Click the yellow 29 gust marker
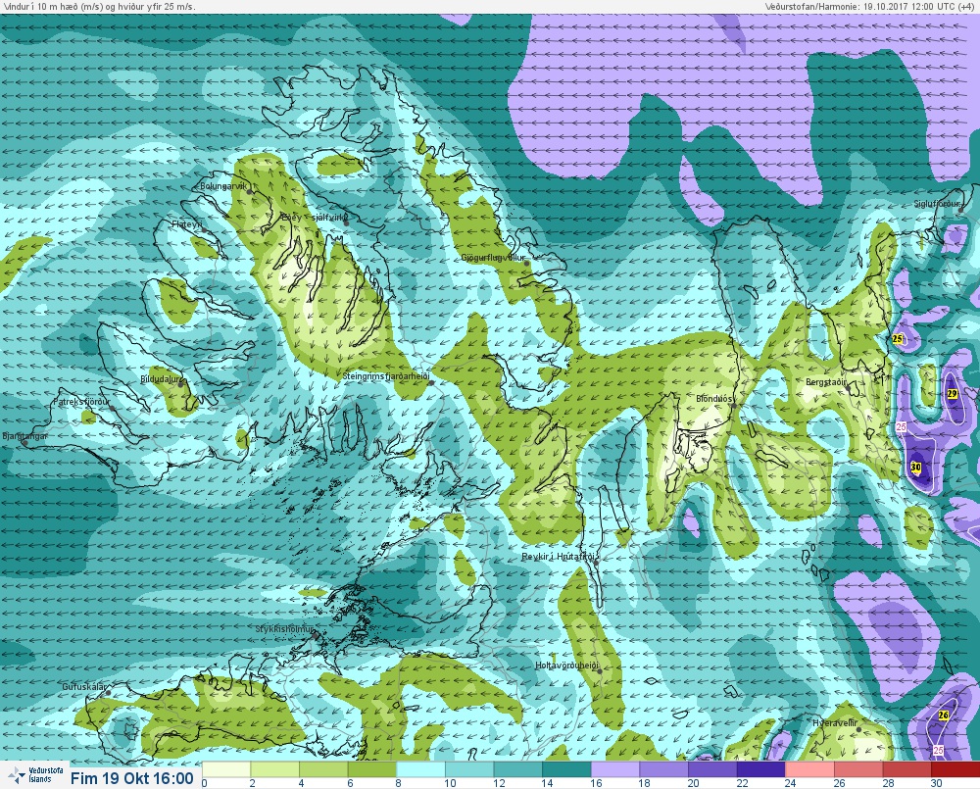This screenshot has width=980, height=789. pyautogui.click(x=952, y=393)
